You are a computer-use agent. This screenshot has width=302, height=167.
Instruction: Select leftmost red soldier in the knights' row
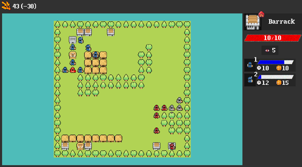click(157, 108)
